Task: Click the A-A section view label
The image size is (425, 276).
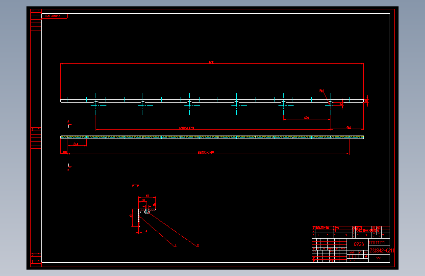Action: [135, 185]
